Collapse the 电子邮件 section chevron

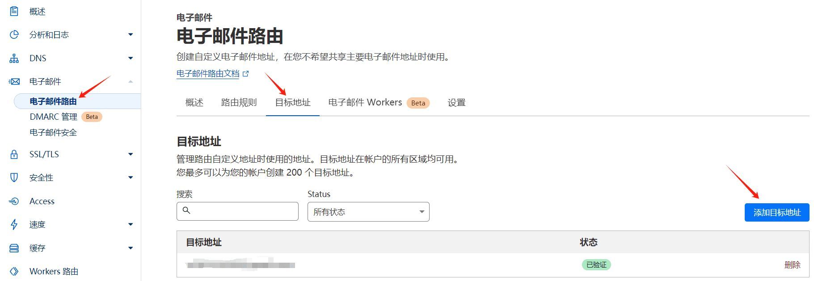[131, 81]
